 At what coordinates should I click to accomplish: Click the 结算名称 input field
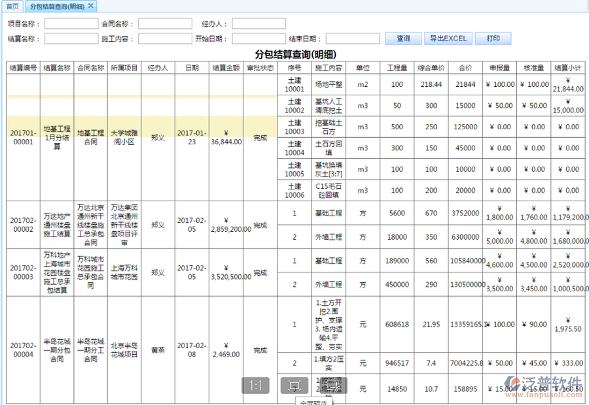pyautogui.click(x=71, y=39)
